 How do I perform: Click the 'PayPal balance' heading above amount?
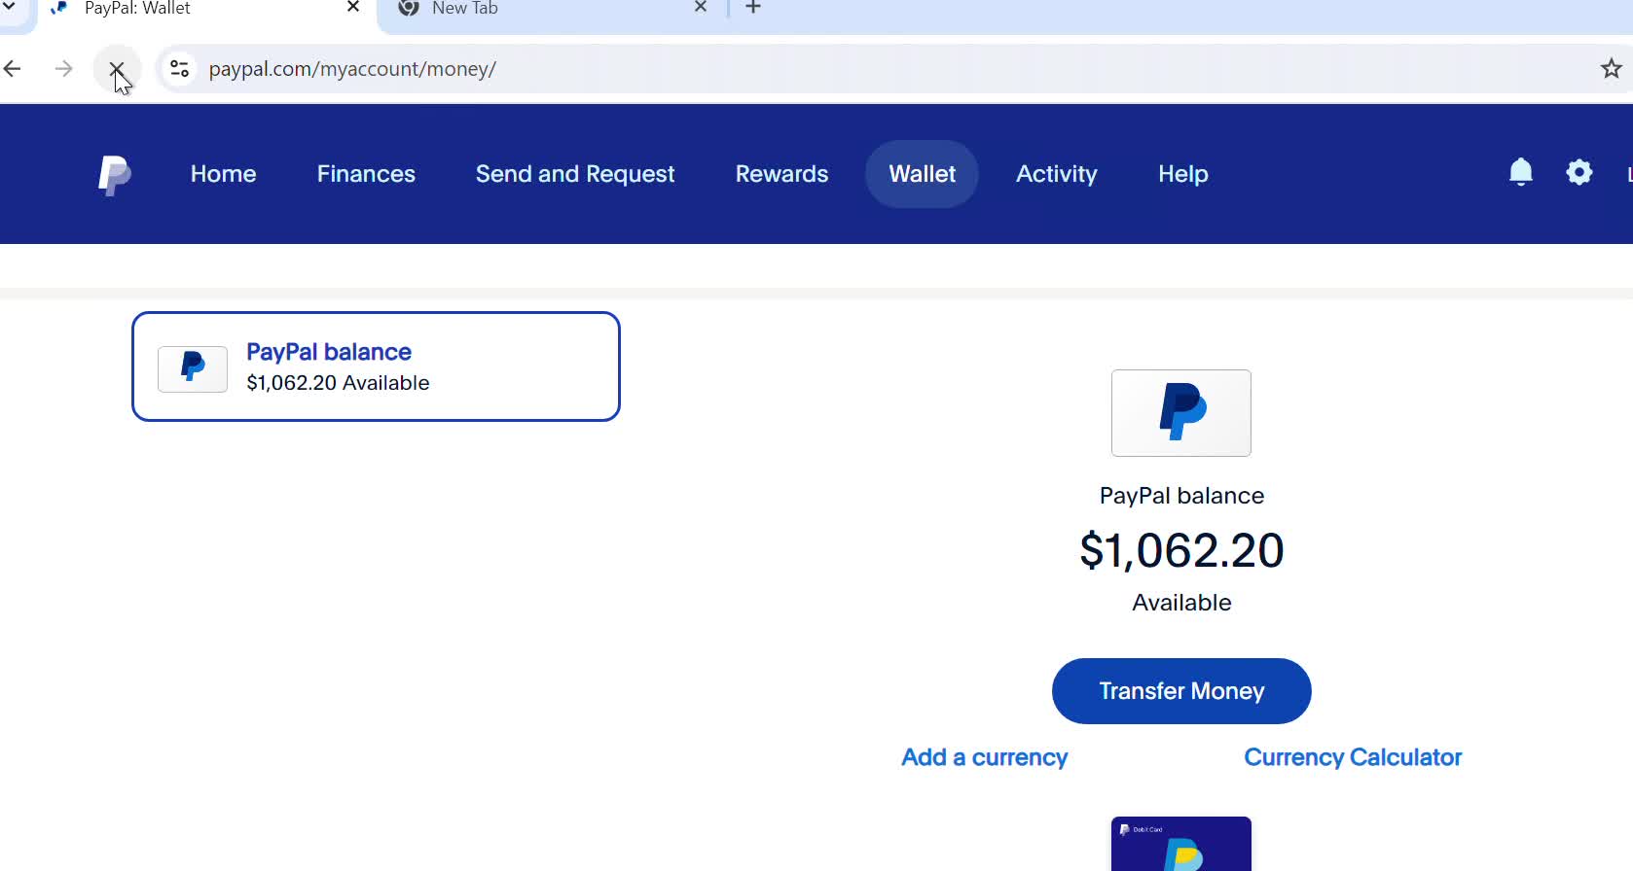click(1181, 496)
